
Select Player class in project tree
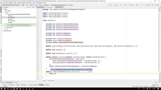11,22
